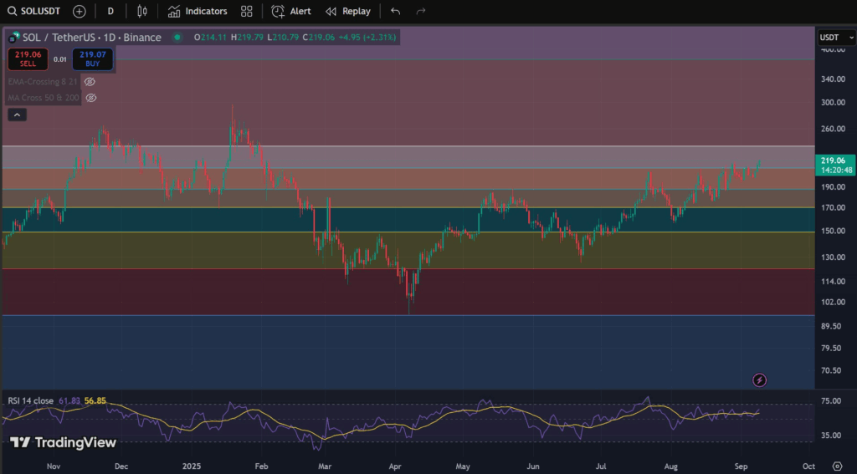Viewport: 857px width, 474px height.
Task: Click the Mar label on time axis
Action: [x=325, y=466]
